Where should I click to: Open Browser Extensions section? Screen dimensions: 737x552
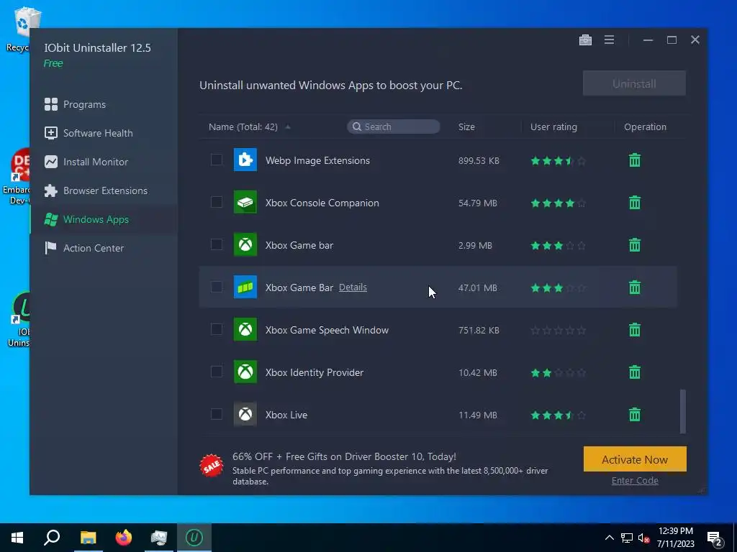(x=104, y=190)
